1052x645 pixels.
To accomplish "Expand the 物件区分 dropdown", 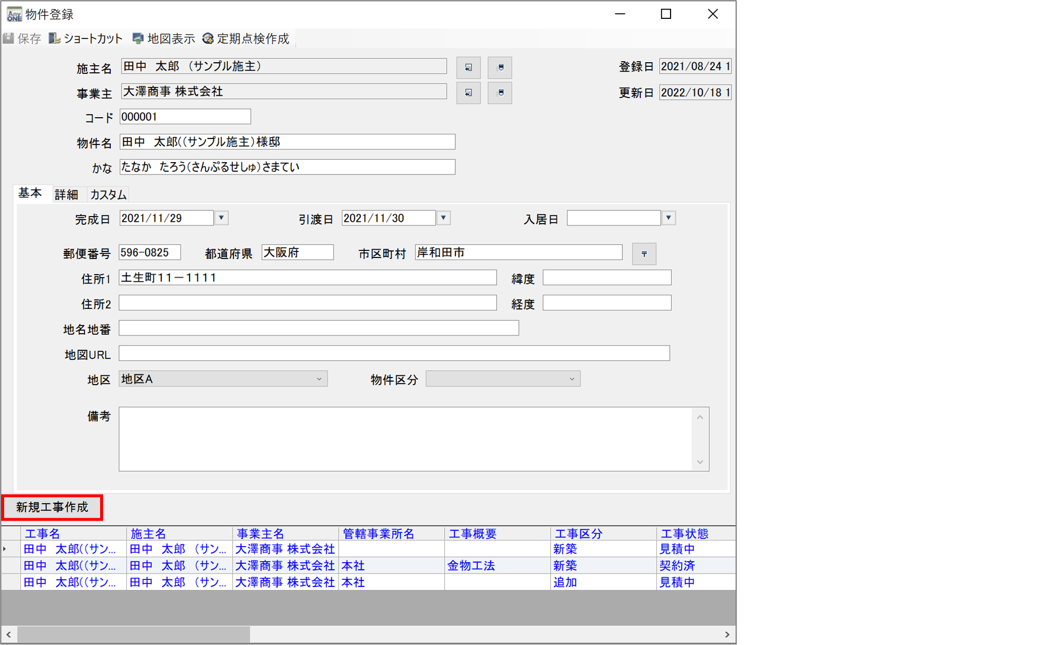I will coord(572,379).
